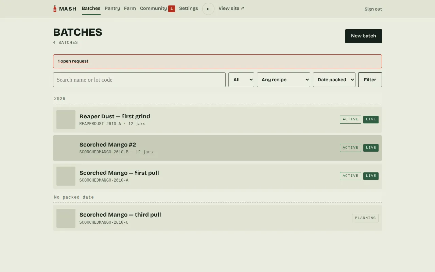
Task: Open Scorched Mango #2 batch
Action: coord(217,148)
